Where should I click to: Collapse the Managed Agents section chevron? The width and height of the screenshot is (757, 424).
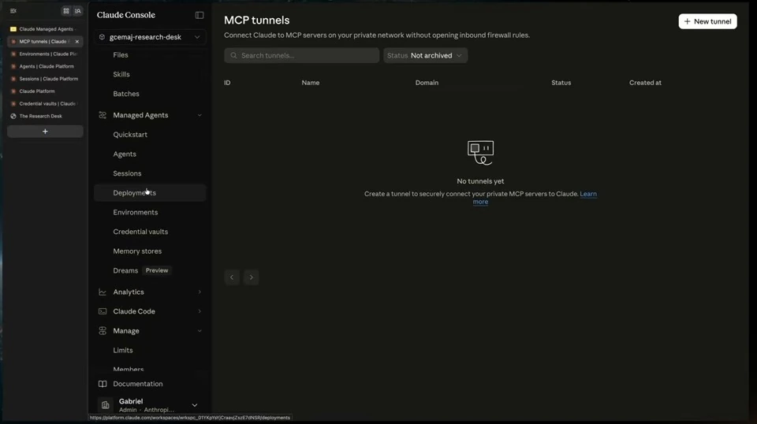(x=200, y=115)
